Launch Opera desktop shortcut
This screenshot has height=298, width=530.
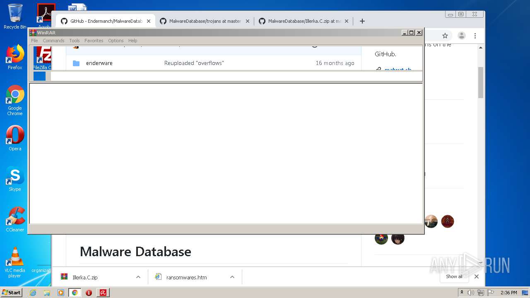click(15, 138)
